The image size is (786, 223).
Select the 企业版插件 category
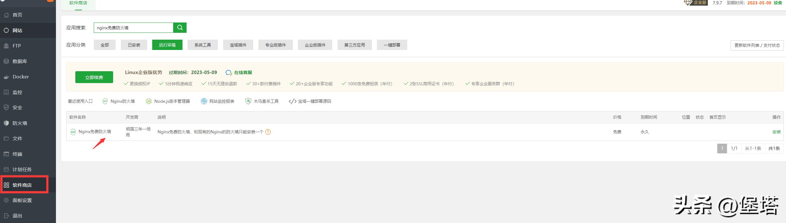(315, 45)
